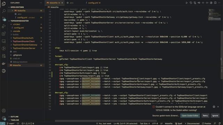Collapse the .circleci folder

[16, 24]
